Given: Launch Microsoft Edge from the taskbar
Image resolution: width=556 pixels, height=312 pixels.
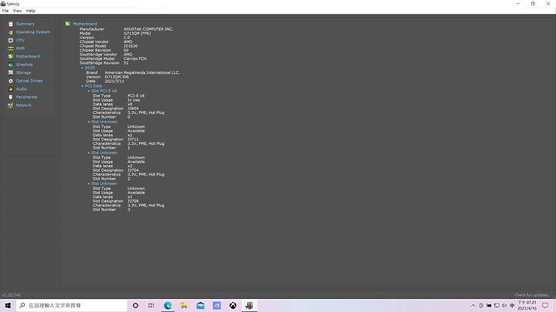Looking at the screenshot, I should (168, 305).
